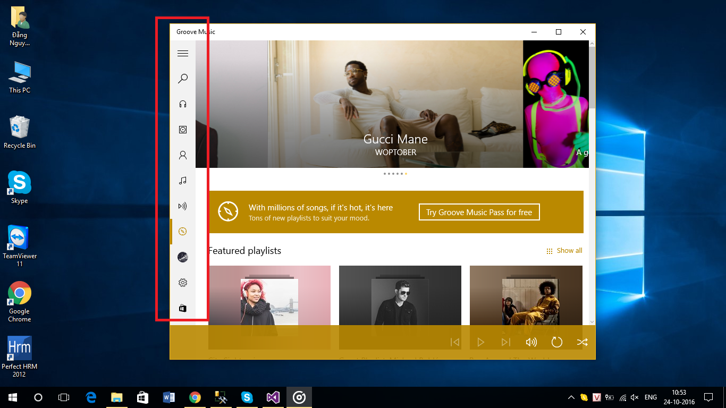Screen dimensions: 726x408
Task: Open Groove Music settings gear
Action: pyautogui.click(x=183, y=282)
